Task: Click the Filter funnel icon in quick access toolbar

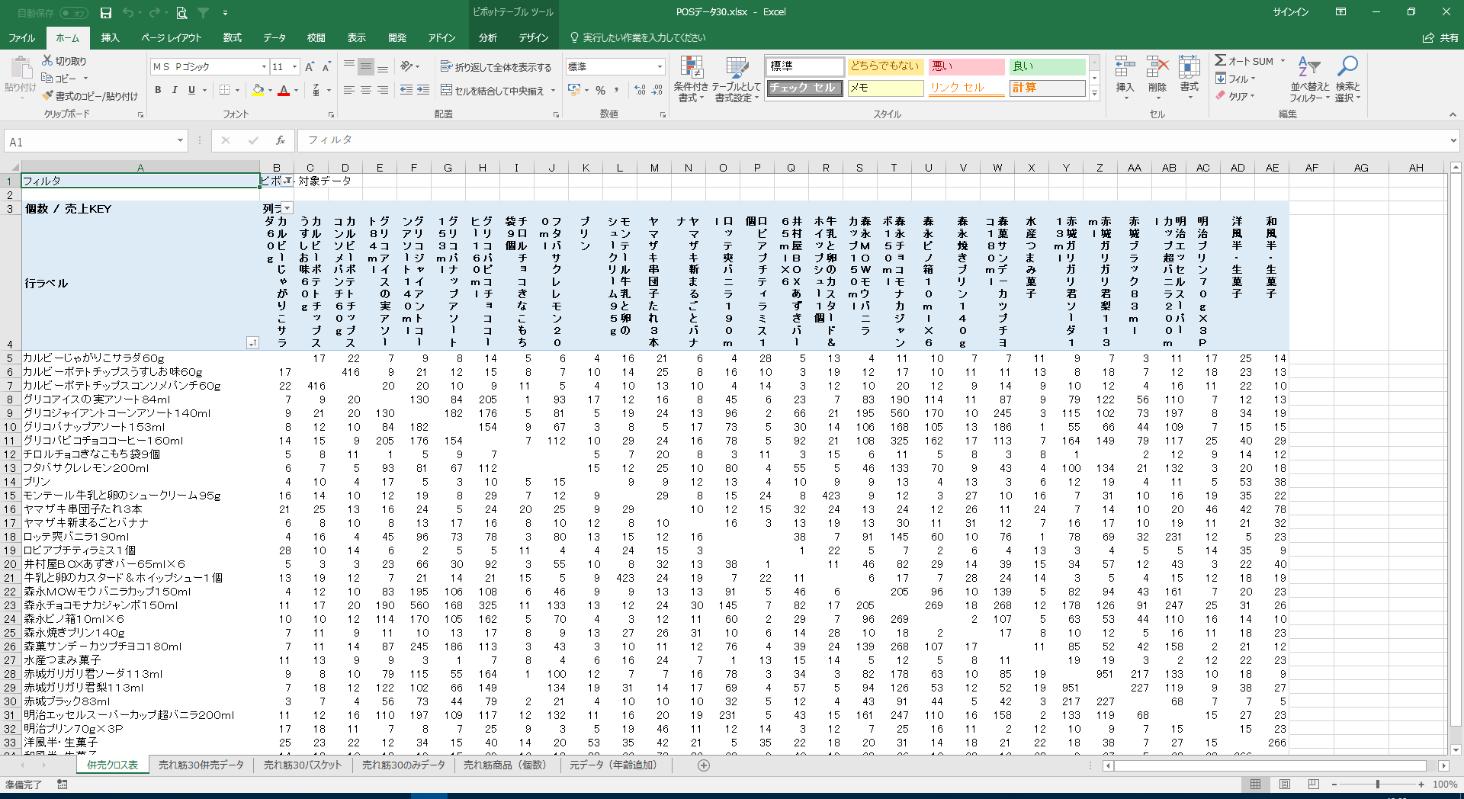Action: point(204,13)
